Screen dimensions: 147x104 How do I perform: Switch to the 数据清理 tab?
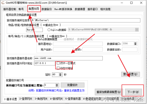pyautogui.click(x=80, y=9)
